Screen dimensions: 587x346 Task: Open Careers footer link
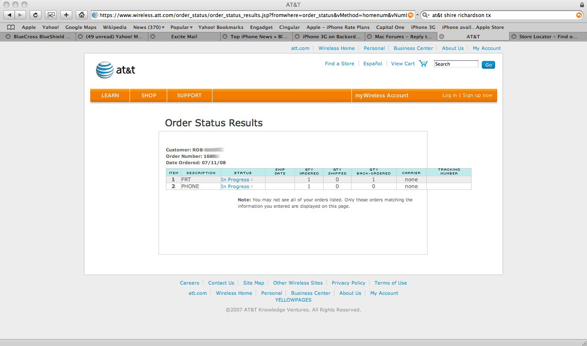(x=189, y=283)
